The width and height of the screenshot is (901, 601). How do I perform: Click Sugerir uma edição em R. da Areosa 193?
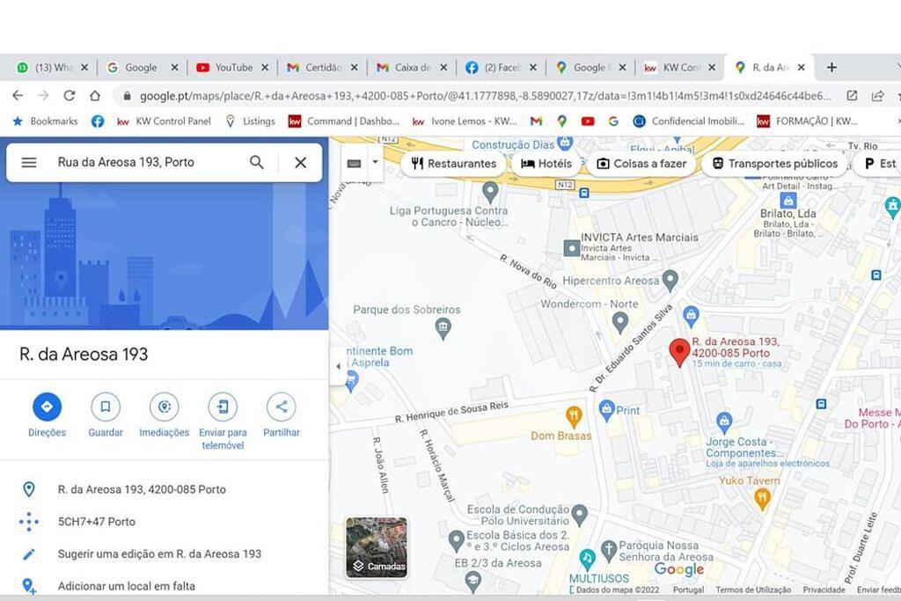click(159, 553)
